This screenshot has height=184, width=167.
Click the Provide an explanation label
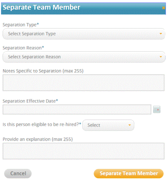pos(38,139)
